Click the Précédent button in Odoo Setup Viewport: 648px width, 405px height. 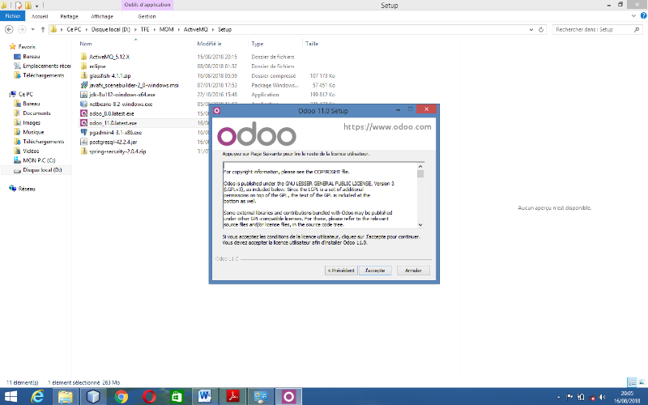click(341, 271)
